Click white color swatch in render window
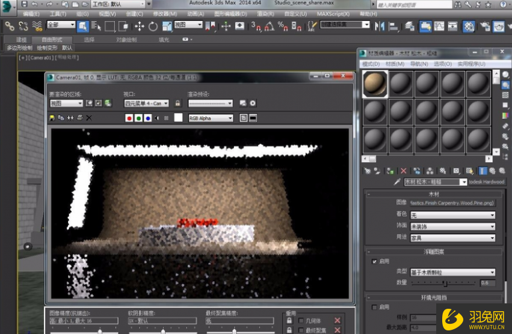The width and height of the screenshot is (512, 334). (x=178, y=117)
